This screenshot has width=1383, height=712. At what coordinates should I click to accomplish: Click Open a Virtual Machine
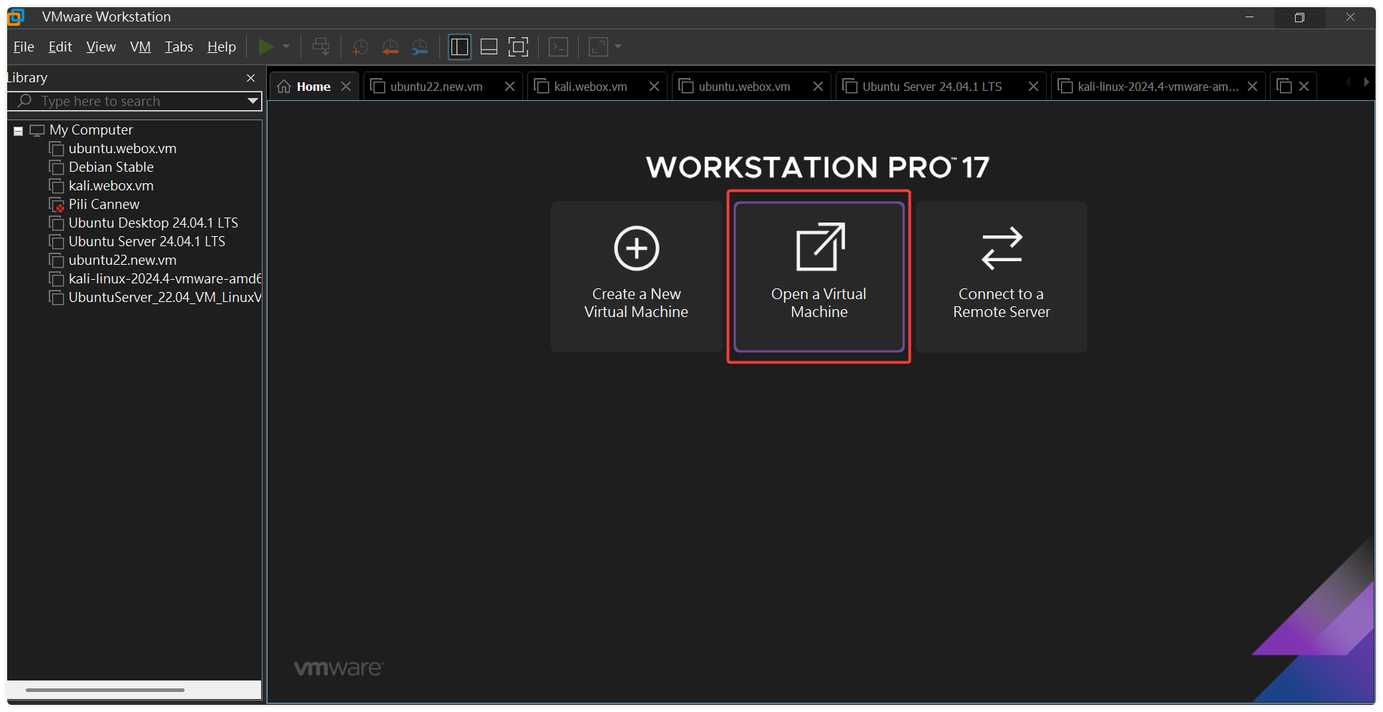click(819, 277)
